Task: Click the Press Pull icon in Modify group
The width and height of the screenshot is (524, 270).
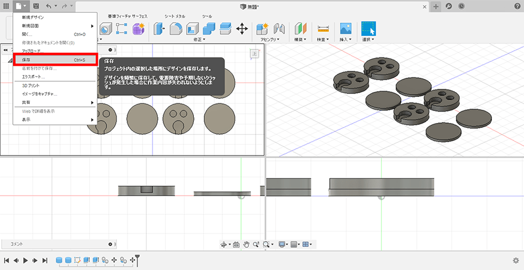Action: (x=158, y=28)
